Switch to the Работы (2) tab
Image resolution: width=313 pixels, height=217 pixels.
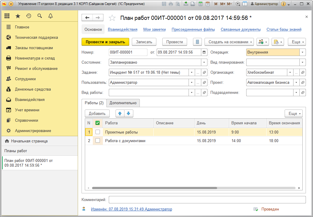[94, 103]
